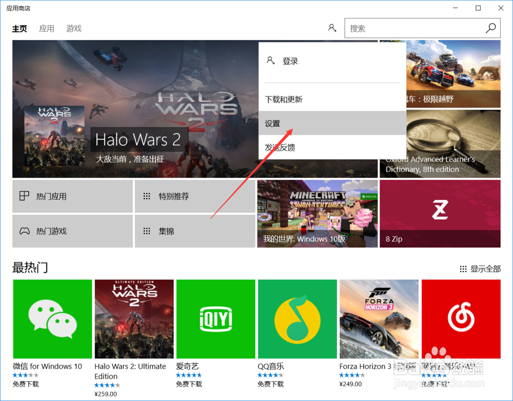The height and width of the screenshot is (401, 513).
Task: Click the star rating under QQ音乐
Action: coord(270,375)
